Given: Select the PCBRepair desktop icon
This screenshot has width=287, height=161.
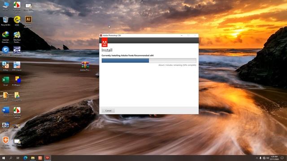Looking at the screenshot, I should tap(17, 81).
